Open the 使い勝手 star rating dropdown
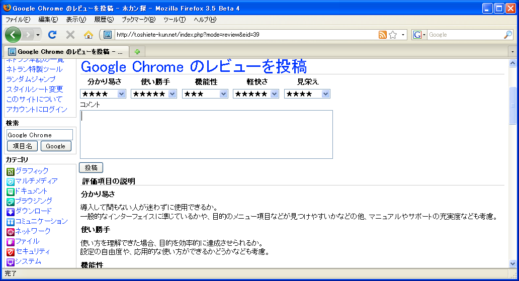519x281 pixels. pos(154,94)
